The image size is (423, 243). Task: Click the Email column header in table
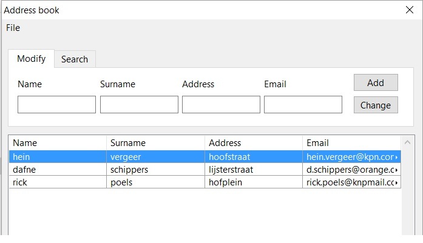[352, 143]
